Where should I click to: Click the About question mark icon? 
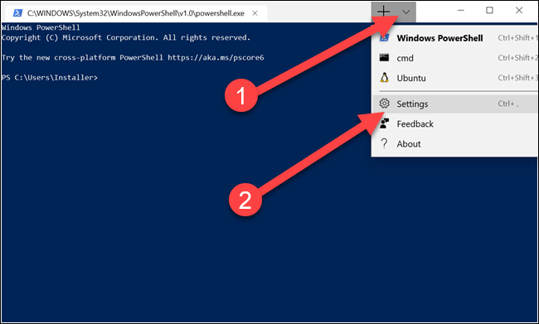click(384, 143)
